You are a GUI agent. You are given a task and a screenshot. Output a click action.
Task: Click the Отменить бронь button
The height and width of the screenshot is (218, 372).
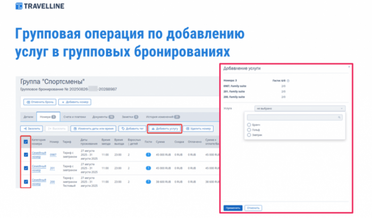40,102
